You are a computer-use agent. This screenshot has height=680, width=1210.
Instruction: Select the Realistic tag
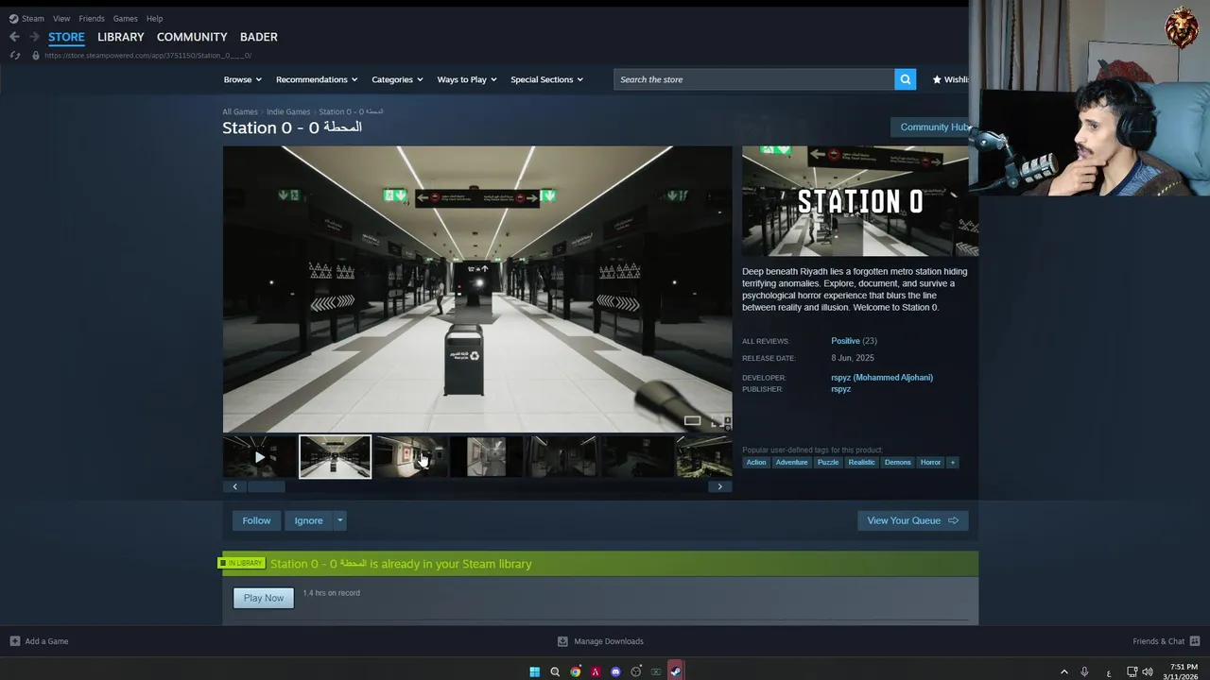861,462
